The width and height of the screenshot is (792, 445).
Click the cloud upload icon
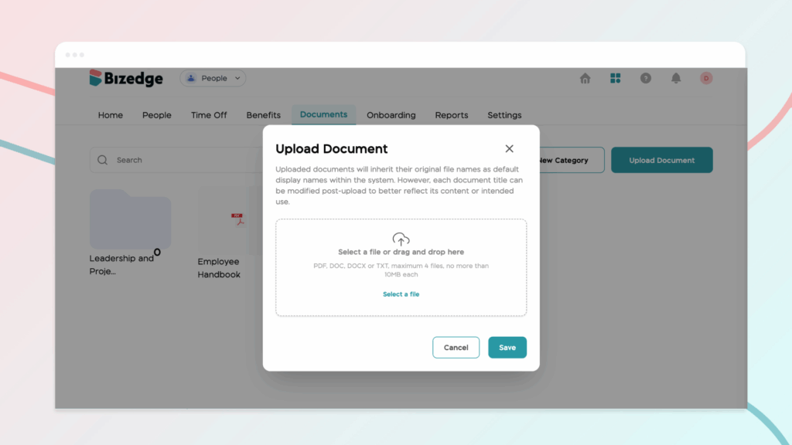(401, 239)
